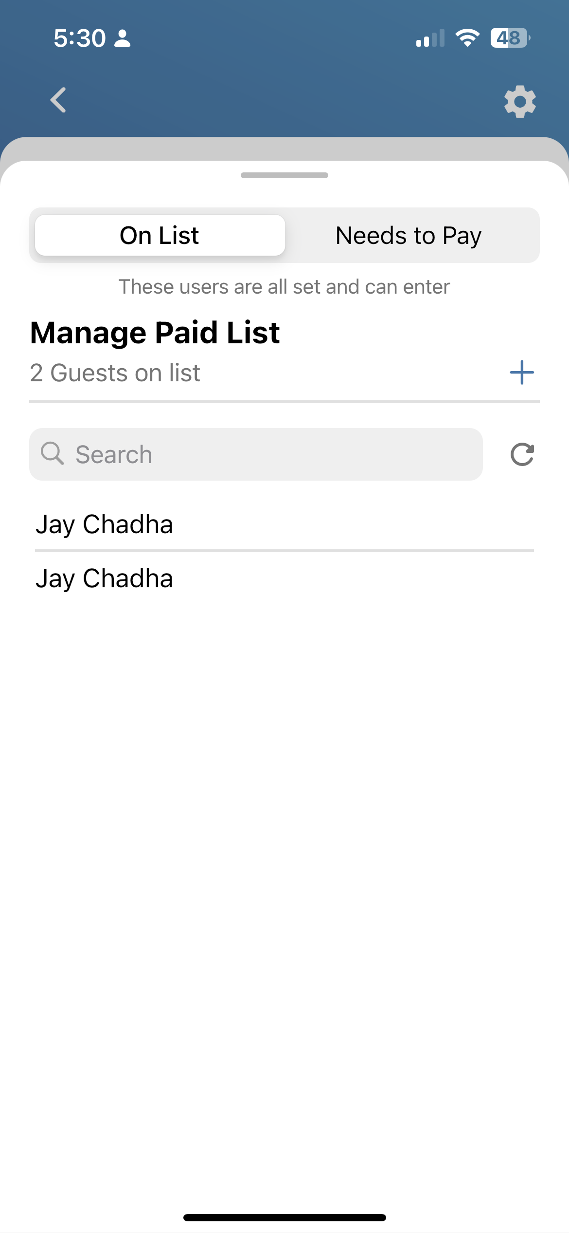
Task: Focus the Search guests field
Action: [256, 454]
